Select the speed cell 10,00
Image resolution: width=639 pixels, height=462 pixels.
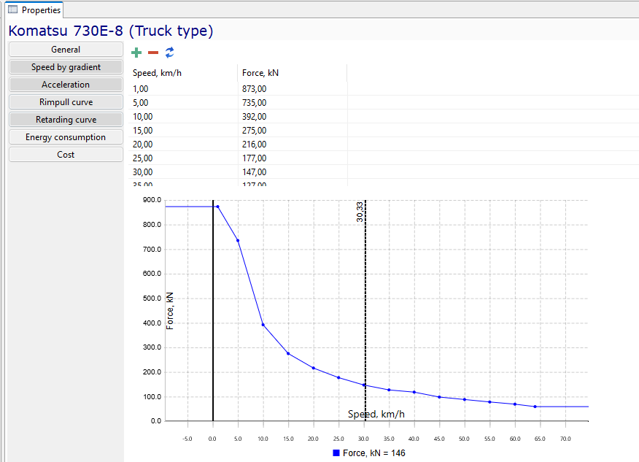pos(183,117)
